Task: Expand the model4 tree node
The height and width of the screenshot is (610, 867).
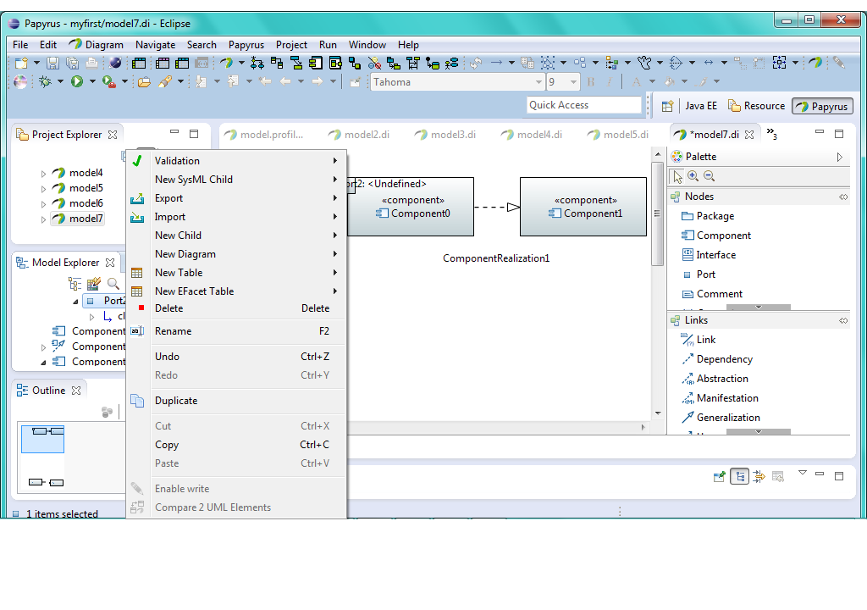Action: 44,174
